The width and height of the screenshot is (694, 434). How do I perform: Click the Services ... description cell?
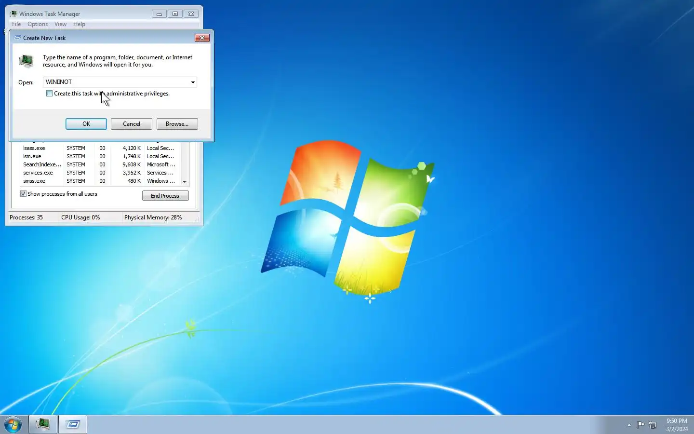[160, 173]
